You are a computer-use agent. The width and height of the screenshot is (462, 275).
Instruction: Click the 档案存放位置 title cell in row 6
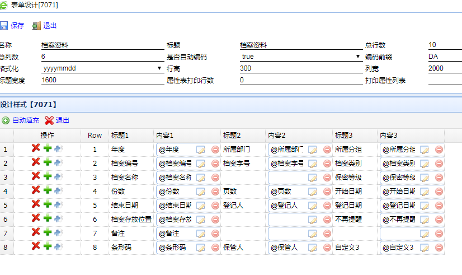131,219
